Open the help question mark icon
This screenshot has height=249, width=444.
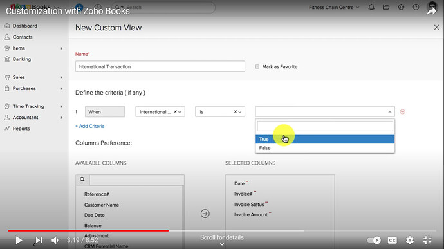click(x=416, y=7)
